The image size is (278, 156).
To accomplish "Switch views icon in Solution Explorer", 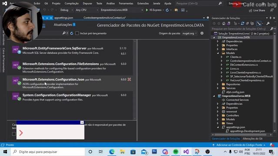I will point(229,23).
